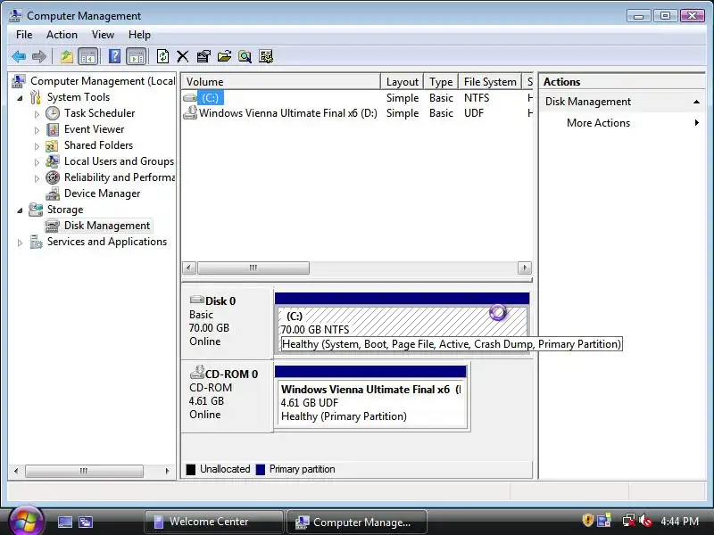Screen dimensions: 714x535
Task: Expand Local Users and Groups node
Action: [37, 162]
